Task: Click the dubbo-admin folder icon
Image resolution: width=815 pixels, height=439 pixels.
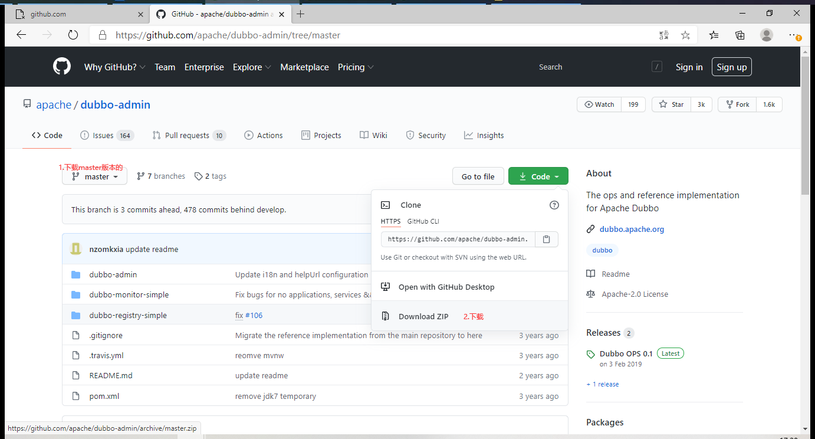Action: [x=75, y=274]
